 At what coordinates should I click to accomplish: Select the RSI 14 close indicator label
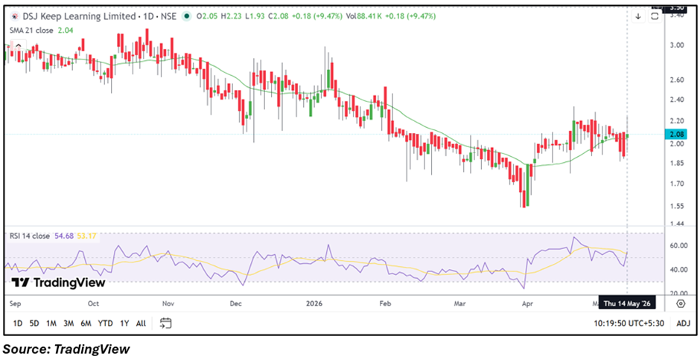point(30,236)
